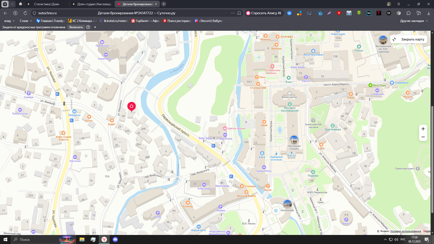This screenshot has width=434, height=244.
Task: Click the red home marker on the map
Action: [131, 106]
